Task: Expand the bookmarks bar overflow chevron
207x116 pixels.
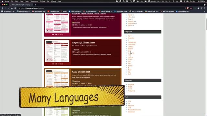Action: tap(205, 12)
